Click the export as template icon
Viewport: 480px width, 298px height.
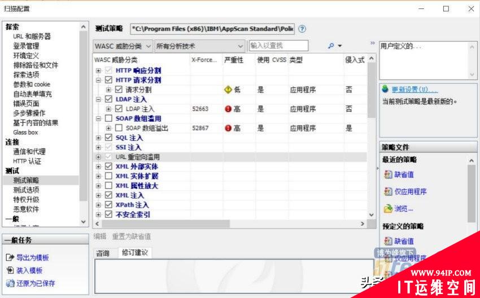(10, 257)
